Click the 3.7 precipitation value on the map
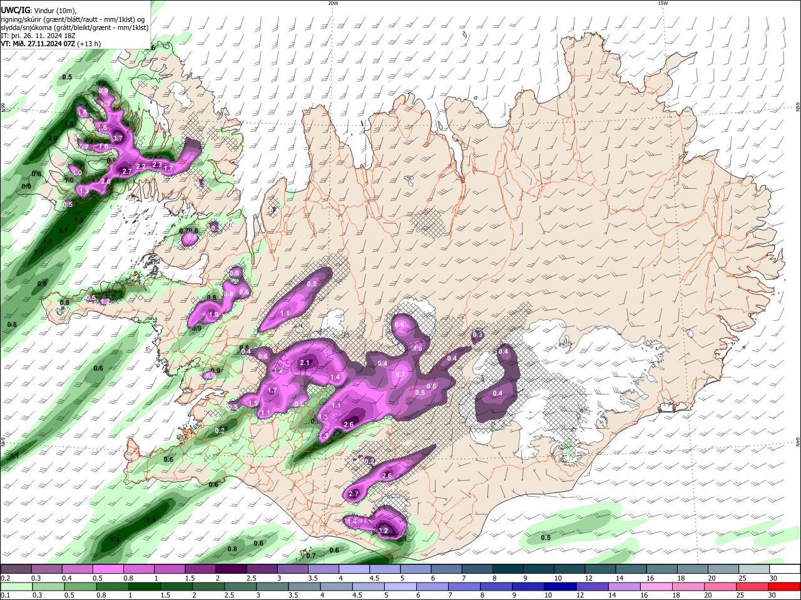The height and width of the screenshot is (600, 801). (116, 137)
